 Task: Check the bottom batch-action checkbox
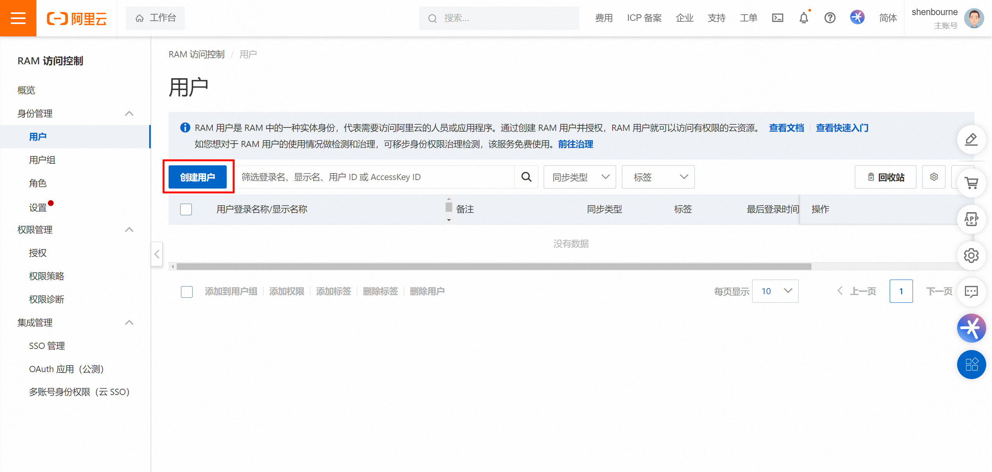pos(187,292)
